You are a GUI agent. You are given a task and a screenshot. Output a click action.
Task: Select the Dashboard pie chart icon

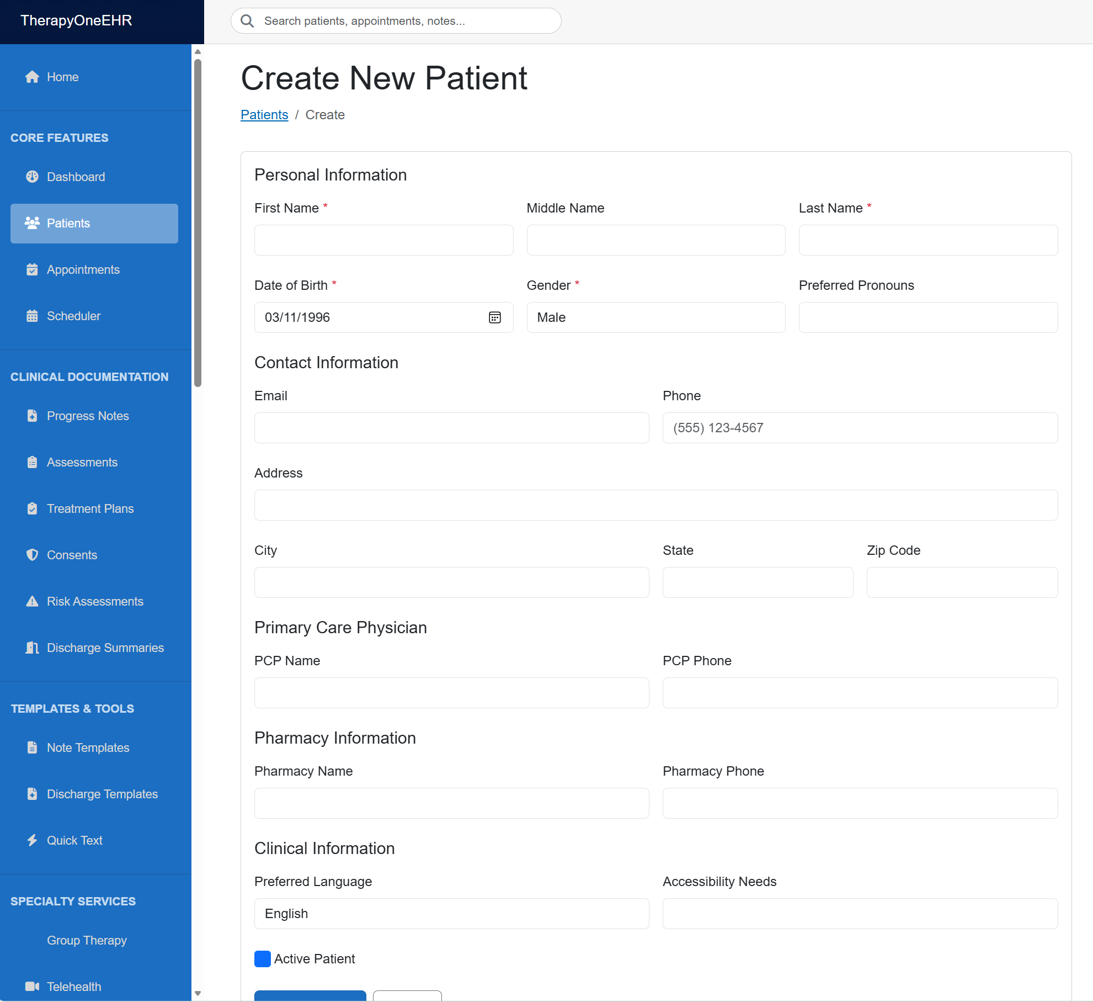pos(33,177)
